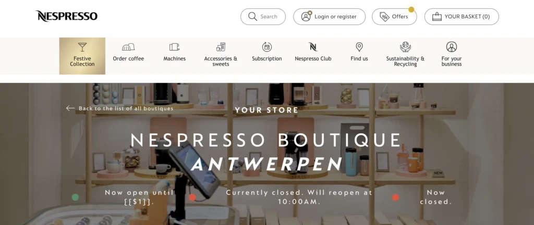This screenshot has width=534, height=225.
Task: Click the Nespresso logo
Action: coord(66,16)
